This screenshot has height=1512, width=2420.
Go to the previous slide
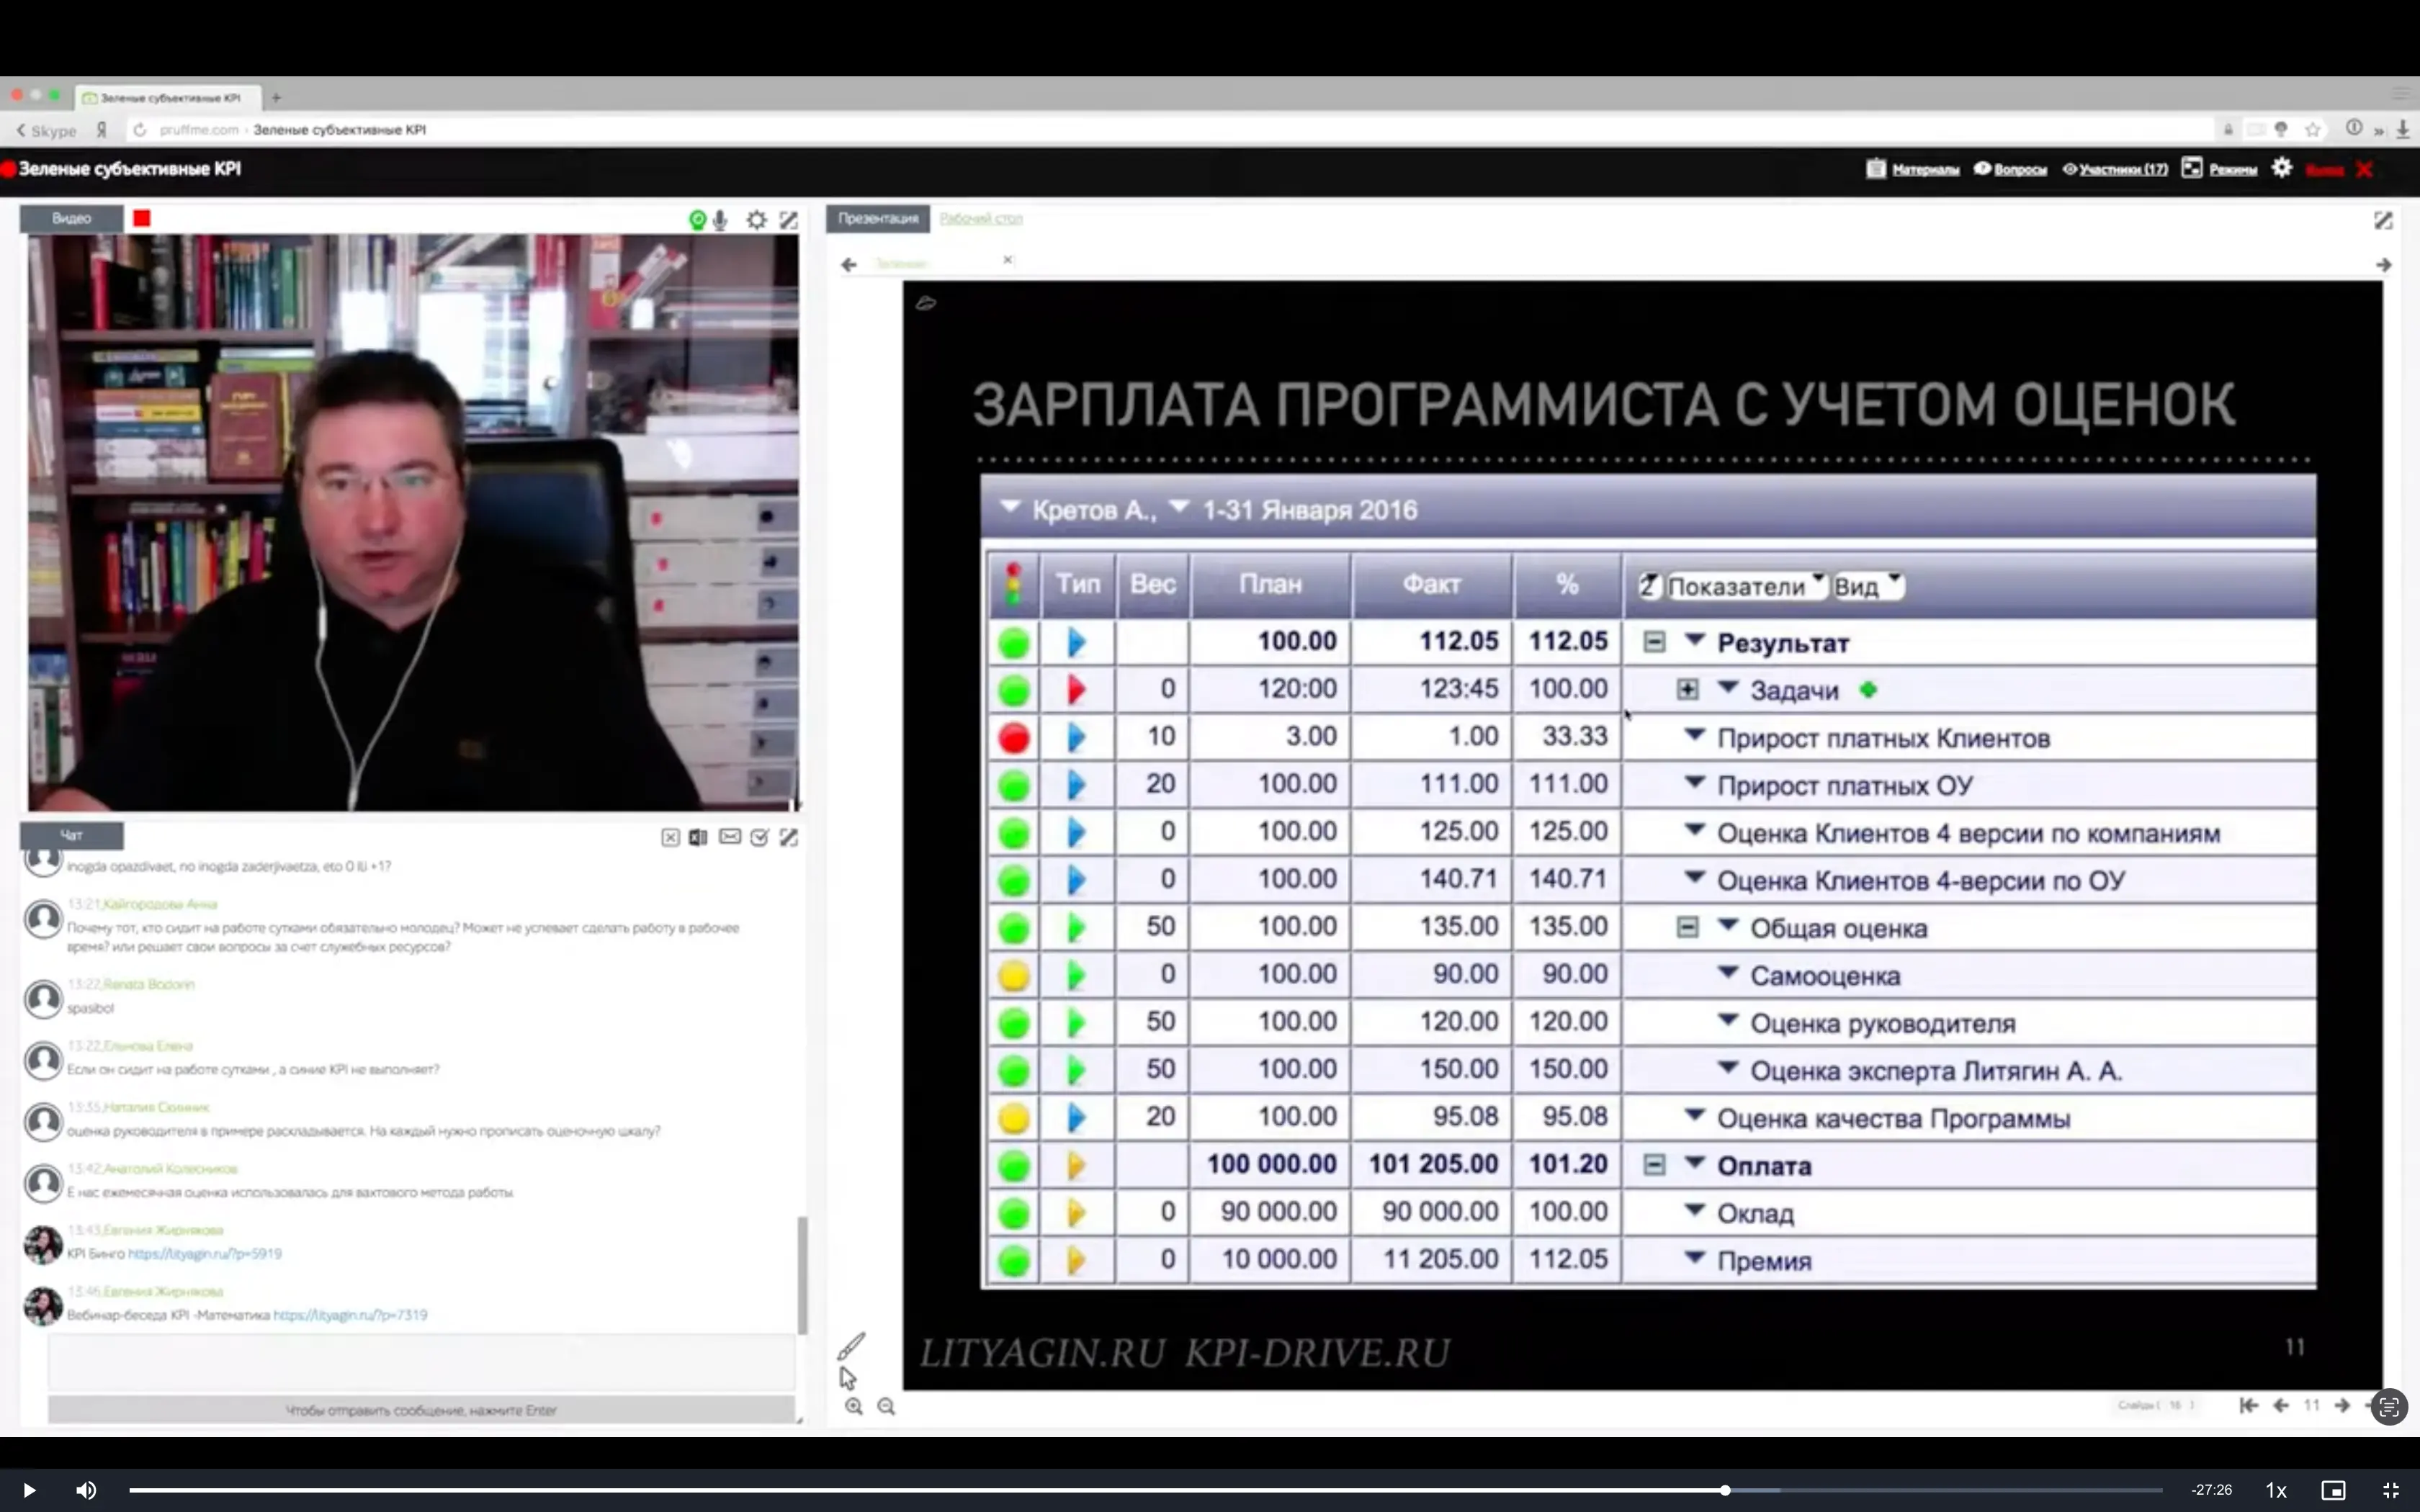[2281, 1405]
